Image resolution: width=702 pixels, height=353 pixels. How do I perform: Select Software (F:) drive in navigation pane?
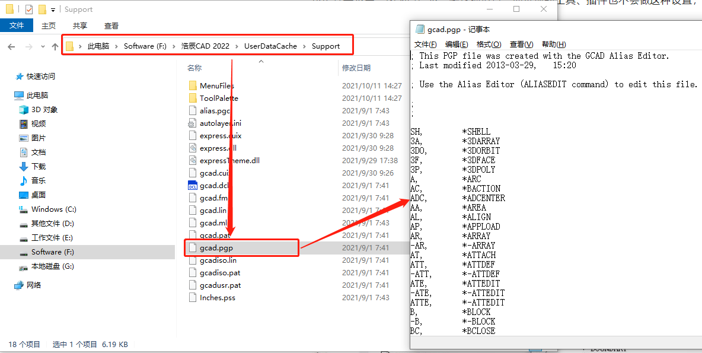[52, 252]
